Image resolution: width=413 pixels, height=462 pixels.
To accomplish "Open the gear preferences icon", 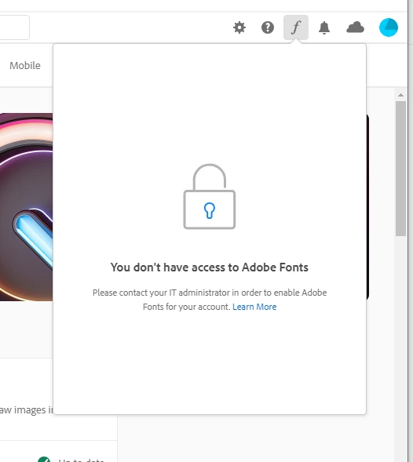I will click(239, 27).
